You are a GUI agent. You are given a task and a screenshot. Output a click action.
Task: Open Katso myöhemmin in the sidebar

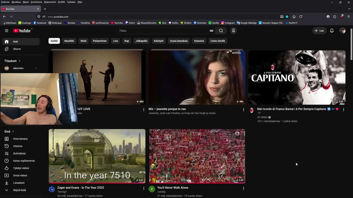coord(21,161)
